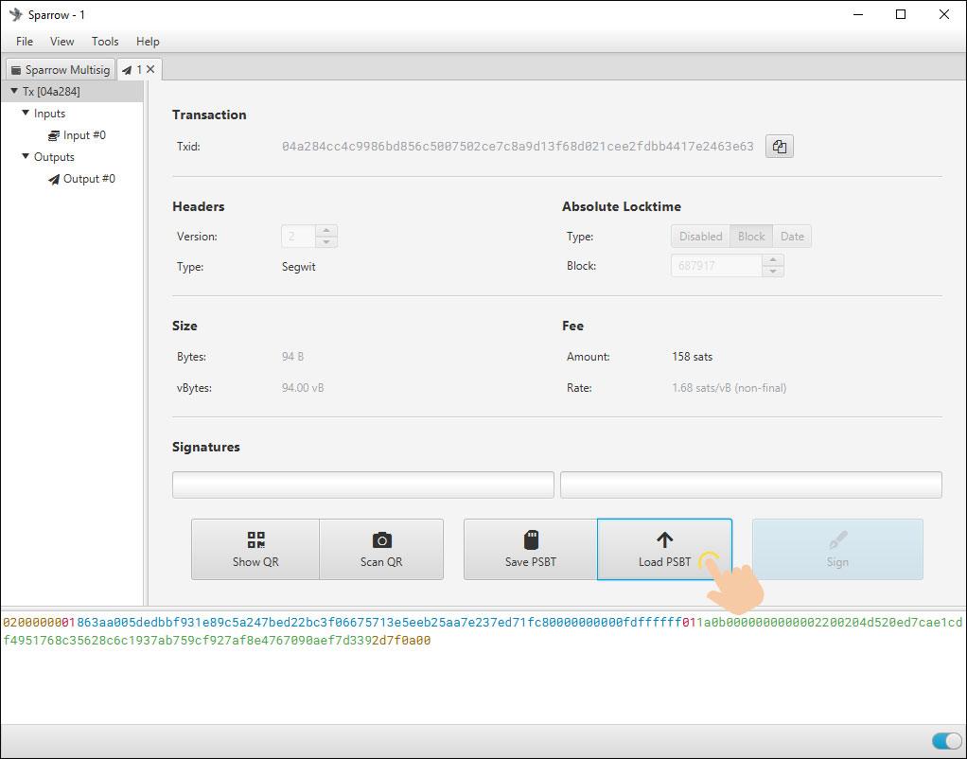Click the first signature progress bar
Screen dimensions: 967x759
pos(362,485)
